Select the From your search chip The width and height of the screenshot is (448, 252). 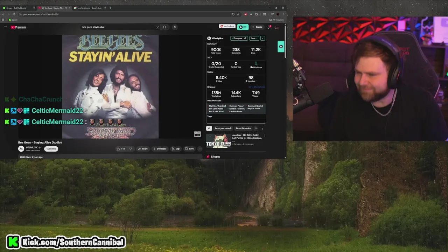tap(223, 128)
